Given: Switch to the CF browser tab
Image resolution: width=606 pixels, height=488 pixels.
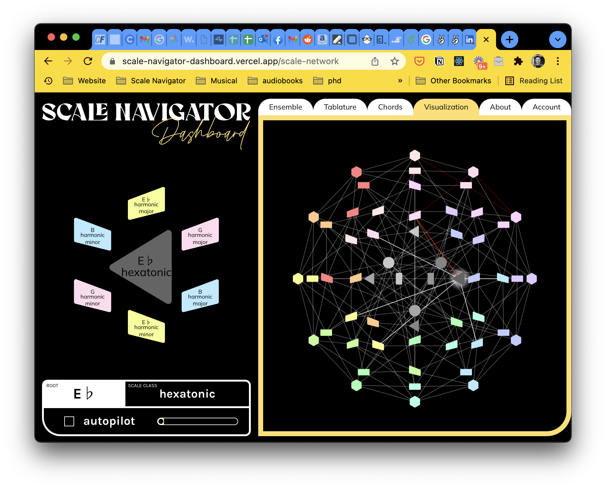Looking at the screenshot, I should (x=100, y=39).
